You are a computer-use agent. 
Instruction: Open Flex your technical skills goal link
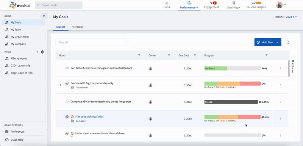pos(89,116)
